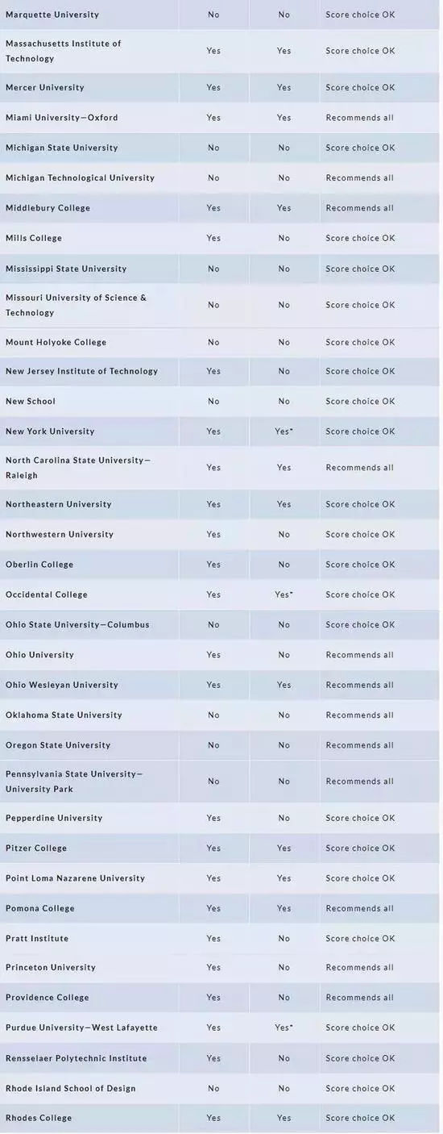Screen dimensions: 443x1134
Task: Click Northeastern University entry
Action: tap(59, 504)
